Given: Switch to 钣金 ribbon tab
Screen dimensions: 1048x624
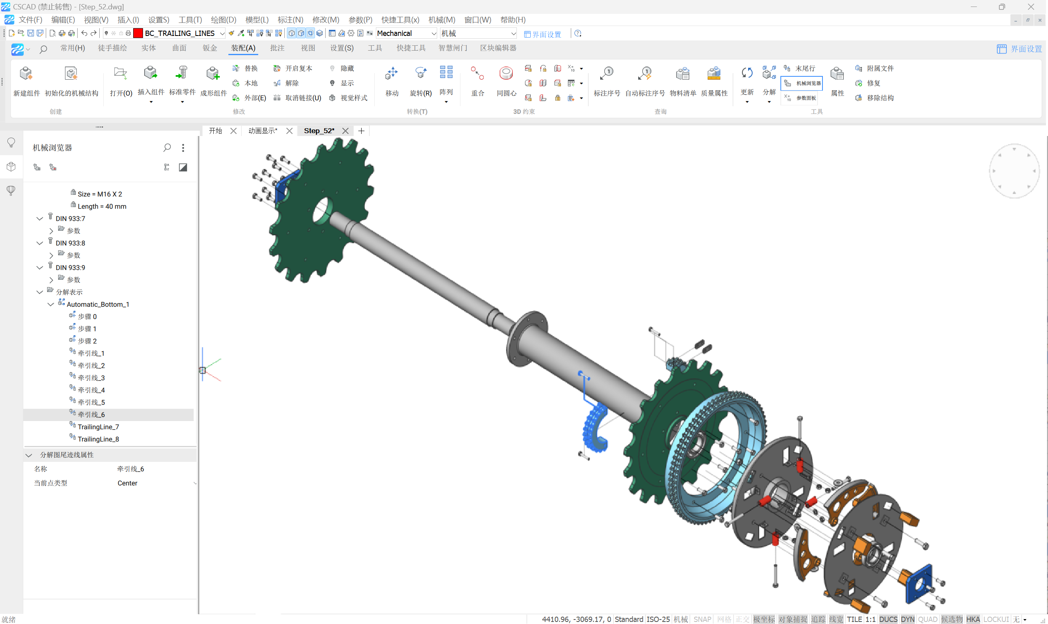Looking at the screenshot, I should tap(210, 48).
